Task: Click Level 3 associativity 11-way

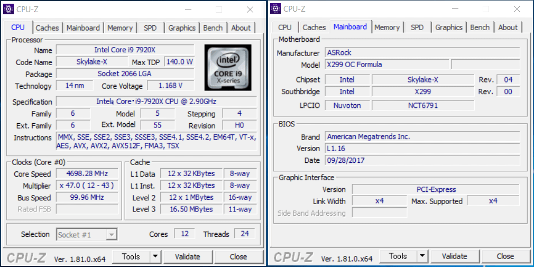Action: (240, 209)
